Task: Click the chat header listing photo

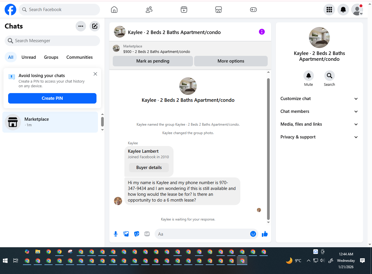Action: pos(120,32)
